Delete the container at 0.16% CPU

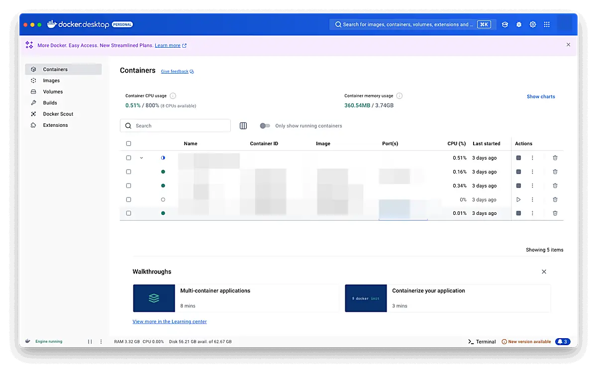coord(555,172)
